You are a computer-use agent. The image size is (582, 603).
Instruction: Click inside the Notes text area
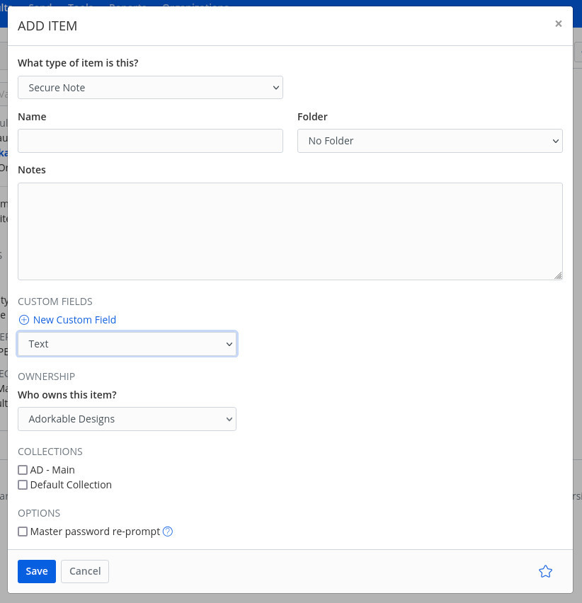click(290, 231)
